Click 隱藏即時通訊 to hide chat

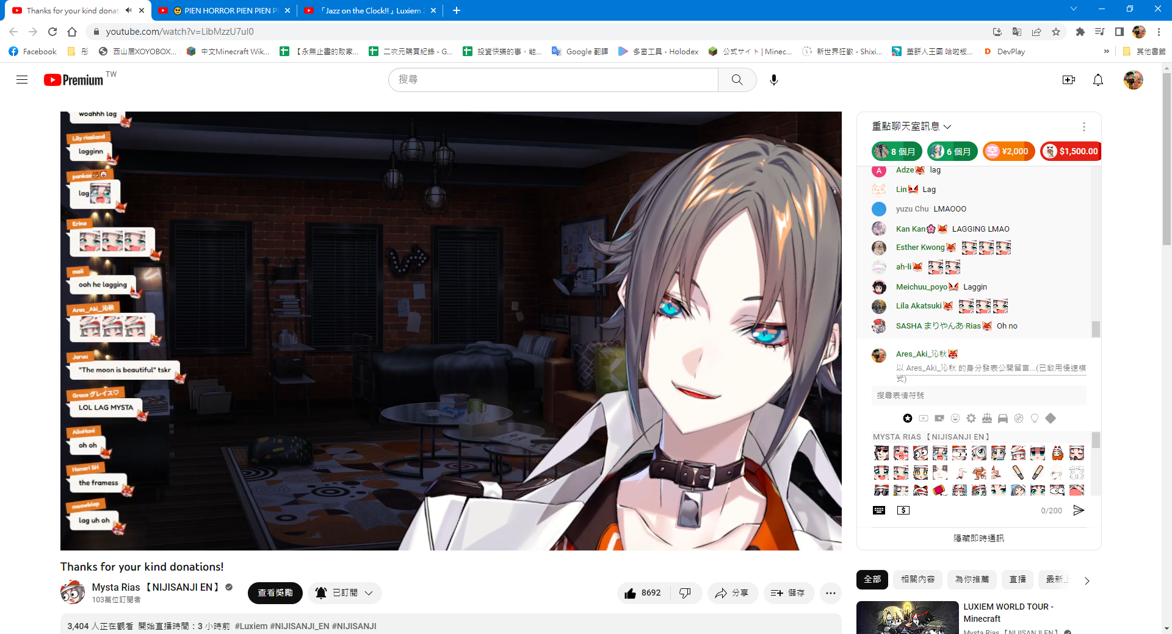[978, 538]
